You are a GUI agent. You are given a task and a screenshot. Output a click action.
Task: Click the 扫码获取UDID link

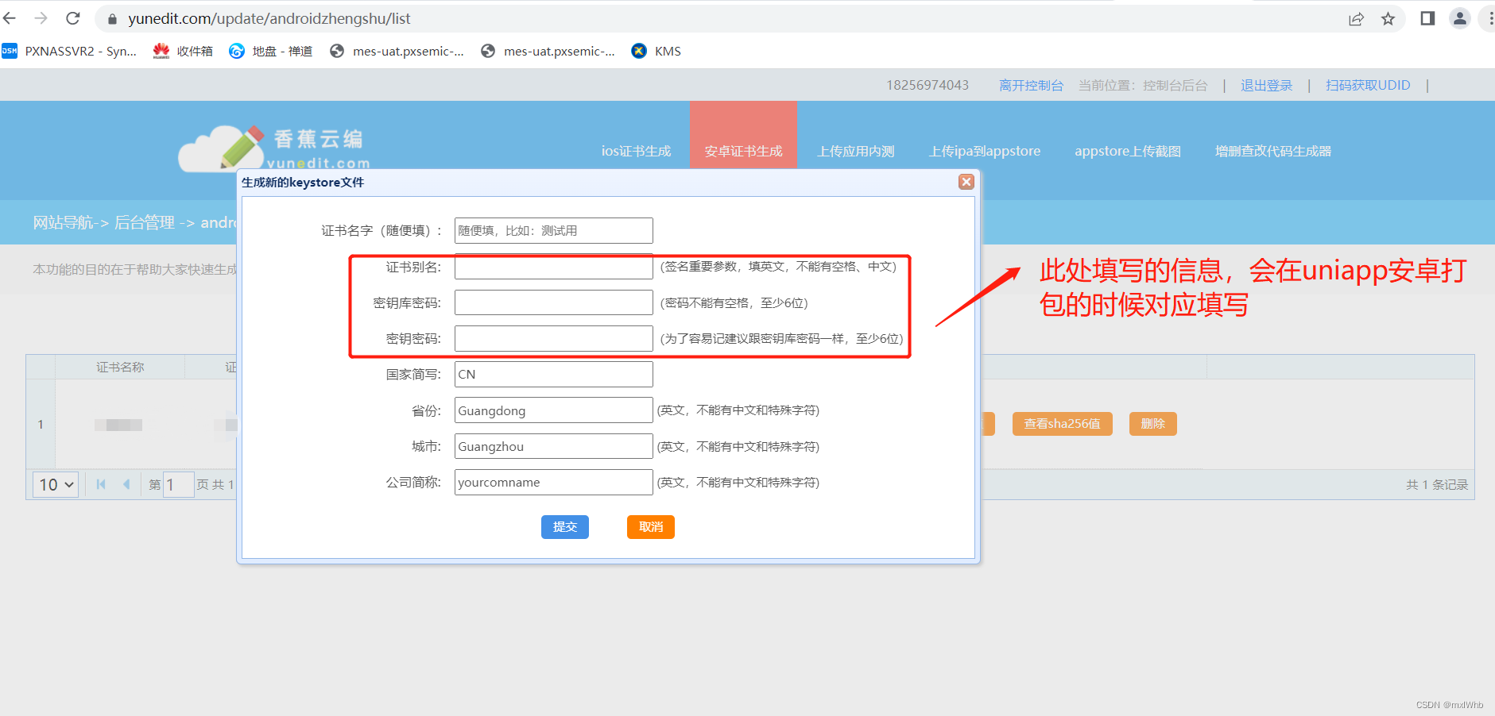click(1367, 86)
